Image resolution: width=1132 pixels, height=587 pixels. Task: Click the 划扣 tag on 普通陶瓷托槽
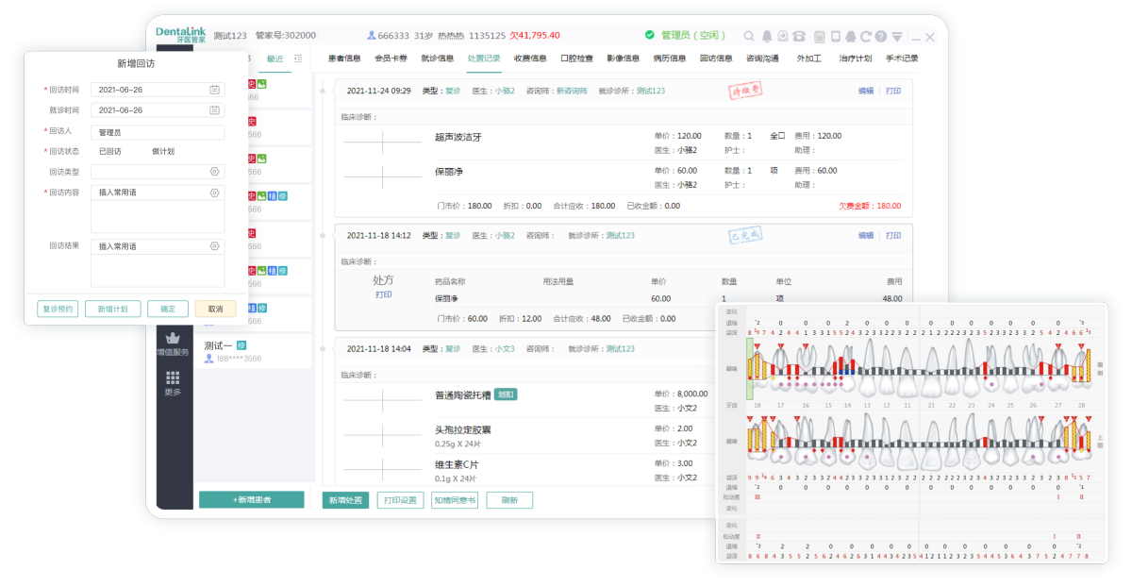(506, 394)
